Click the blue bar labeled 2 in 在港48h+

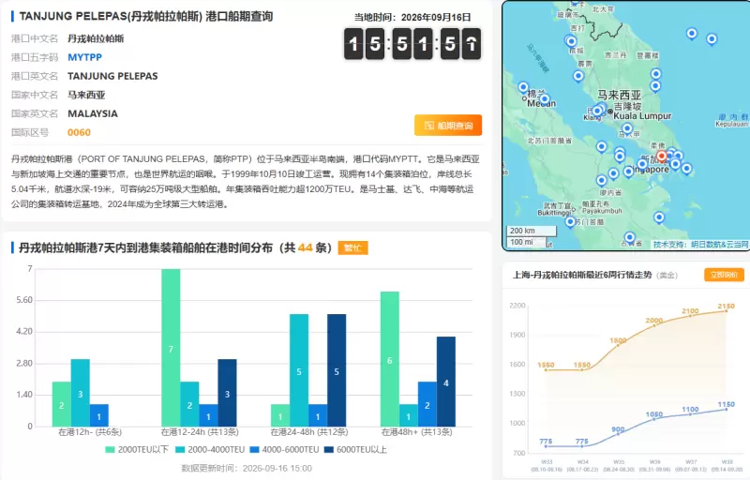pos(427,404)
